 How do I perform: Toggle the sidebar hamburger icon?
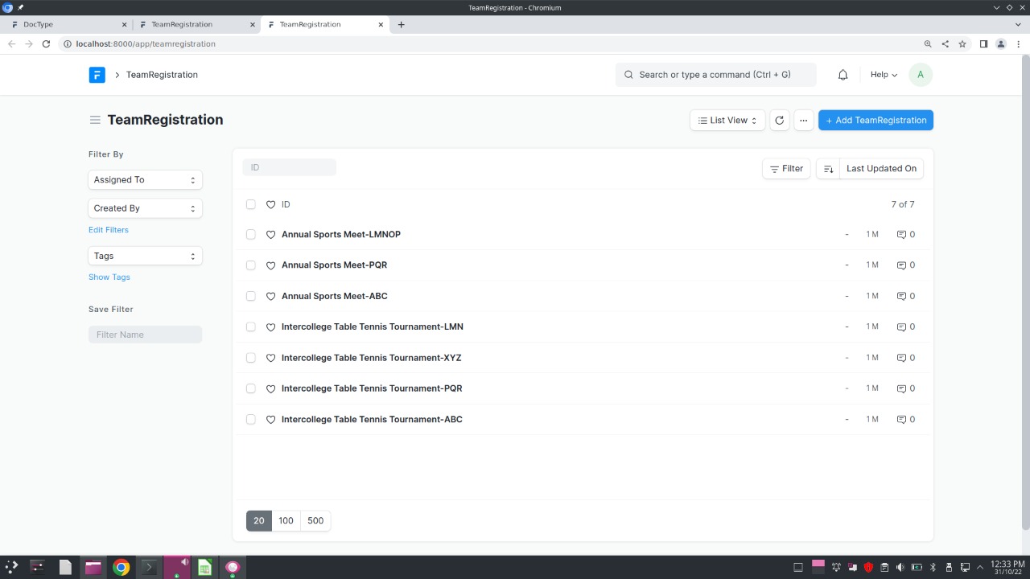click(x=95, y=120)
